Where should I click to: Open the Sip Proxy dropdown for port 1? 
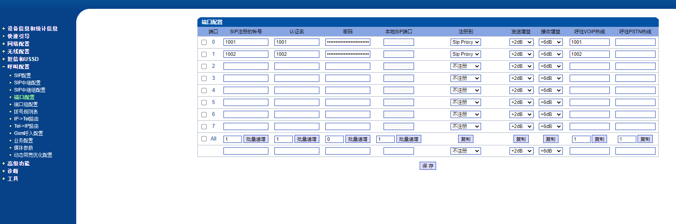(465, 54)
